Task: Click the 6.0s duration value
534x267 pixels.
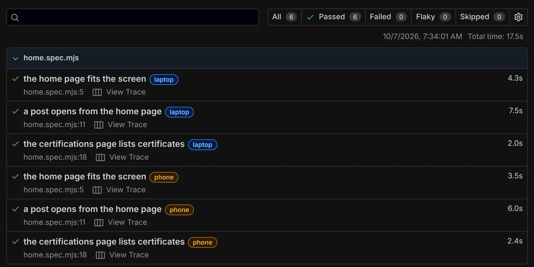Action: pyautogui.click(x=515, y=209)
